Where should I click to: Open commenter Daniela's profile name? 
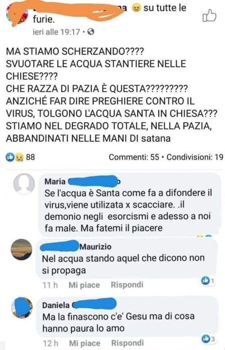coord(56,305)
